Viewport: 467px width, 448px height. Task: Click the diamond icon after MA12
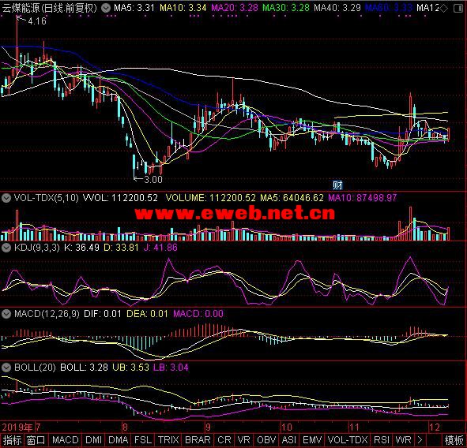[443, 9]
